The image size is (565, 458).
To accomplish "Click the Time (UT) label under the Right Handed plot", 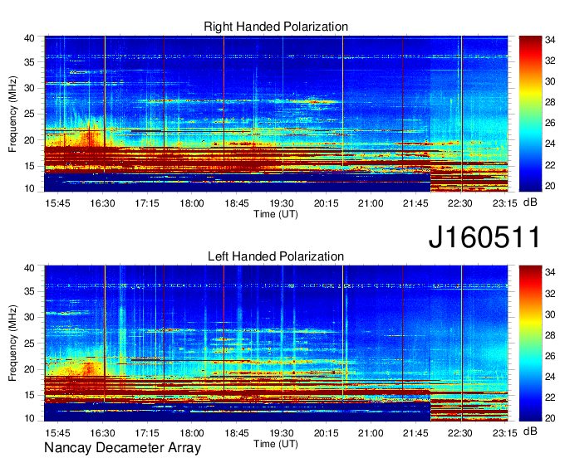I will tap(276, 214).
